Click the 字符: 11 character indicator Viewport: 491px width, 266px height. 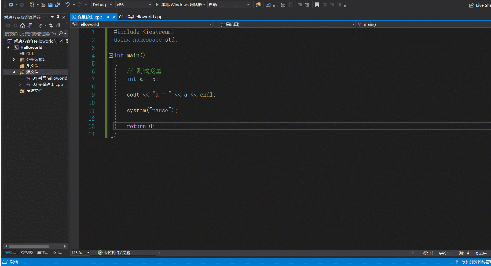[446, 253]
